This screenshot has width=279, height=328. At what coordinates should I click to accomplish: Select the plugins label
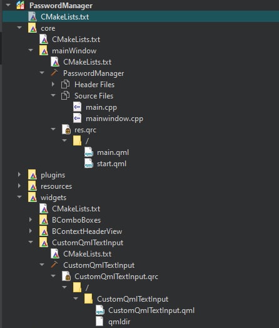pyautogui.click(x=53, y=175)
